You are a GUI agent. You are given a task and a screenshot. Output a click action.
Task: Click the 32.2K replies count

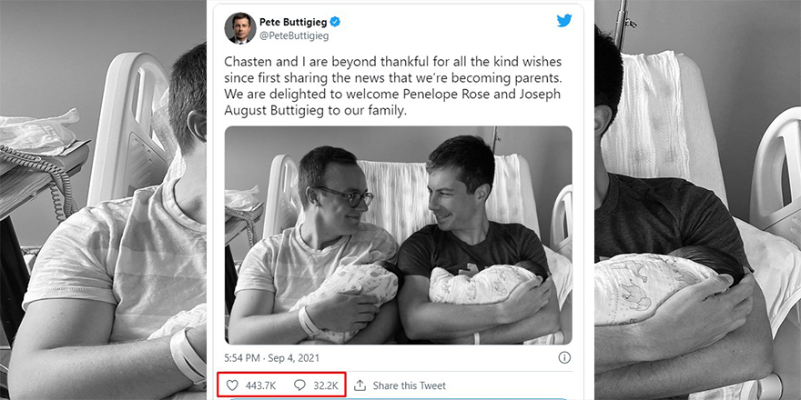(326, 385)
